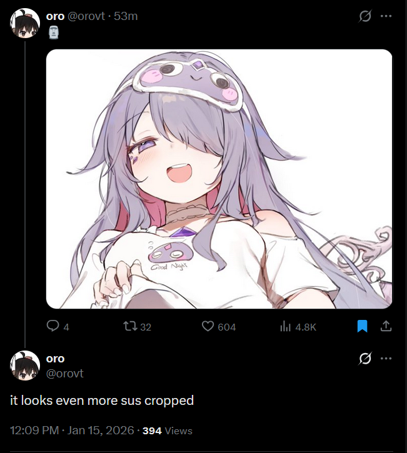Click the 53m timestamp link
Screen dimensions: 407x453
point(126,16)
